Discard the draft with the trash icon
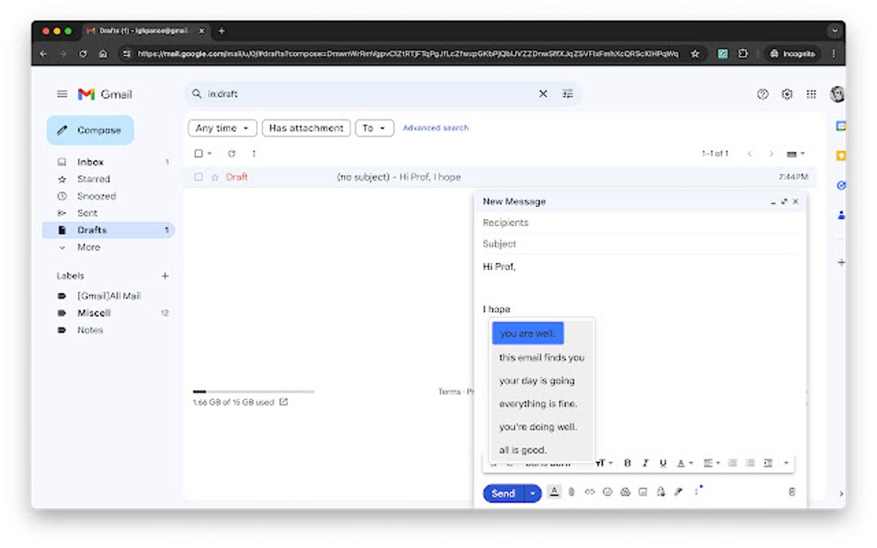The width and height of the screenshot is (877, 548). [791, 492]
